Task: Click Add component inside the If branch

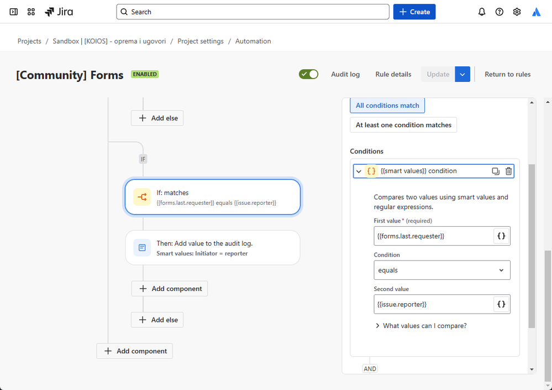Action: [170, 289]
